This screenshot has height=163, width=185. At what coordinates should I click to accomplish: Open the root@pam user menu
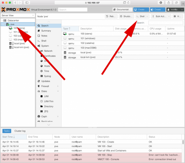175,10
